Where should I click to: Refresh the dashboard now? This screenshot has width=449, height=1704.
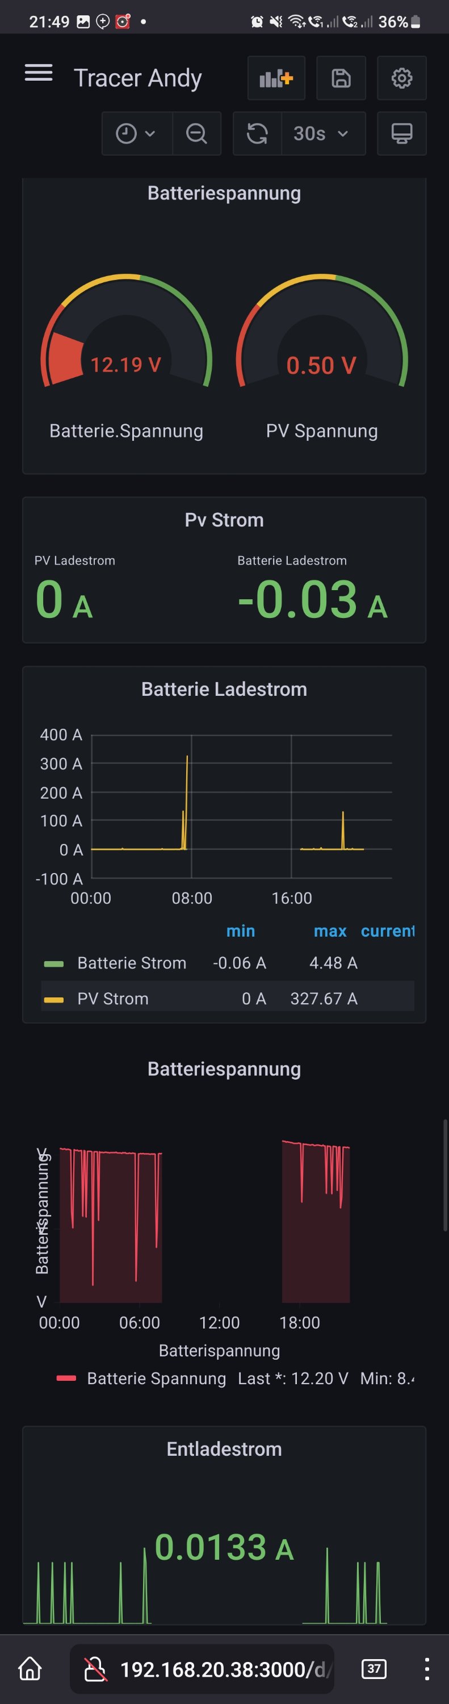tap(257, 133)
